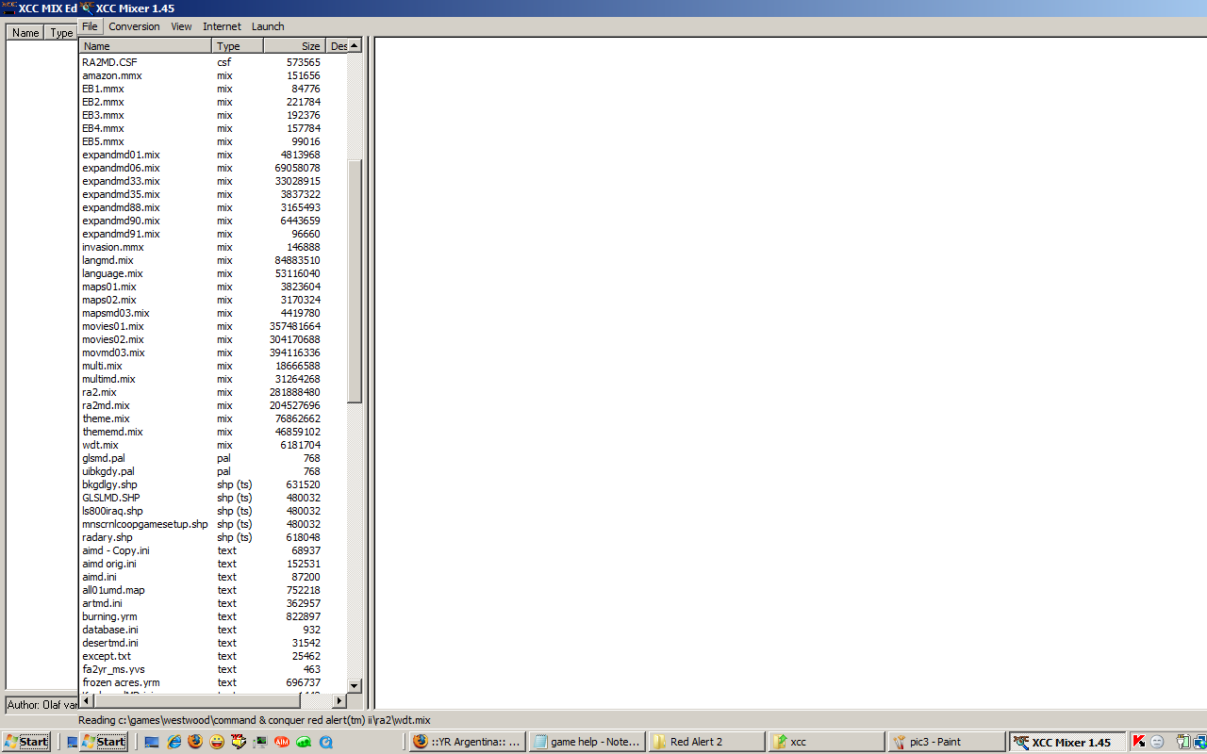Sort files by the Size column
1207x754 pixels.
293,45
